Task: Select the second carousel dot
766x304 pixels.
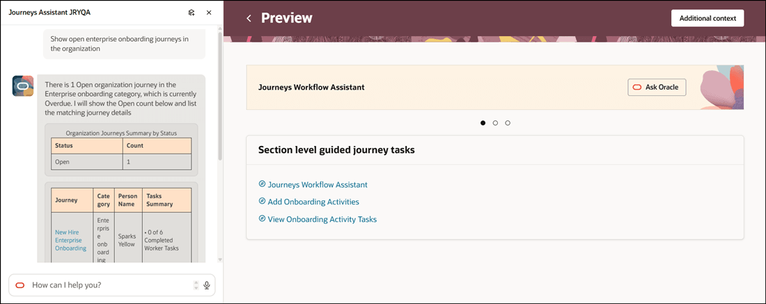Action: coord(495,123)
